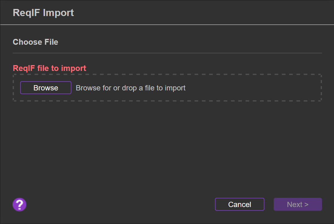Click the "Browse for or drop a file" hint text
This screenshot has height=224, width=334.
point(131,88)
